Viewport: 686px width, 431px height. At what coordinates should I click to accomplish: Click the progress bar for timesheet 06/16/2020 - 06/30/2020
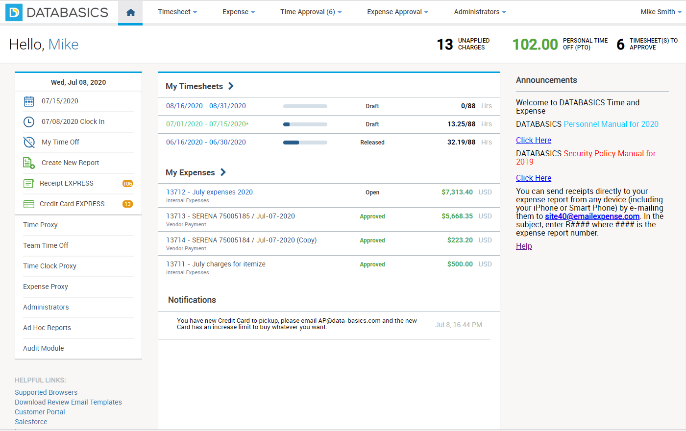pyautogui.click(x=305, y=142)
